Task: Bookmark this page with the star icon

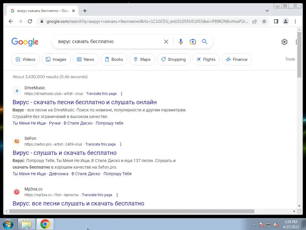Action: coord(264,21)
